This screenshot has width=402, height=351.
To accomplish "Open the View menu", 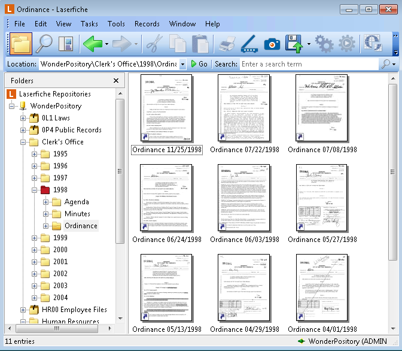I will (63, 24).
